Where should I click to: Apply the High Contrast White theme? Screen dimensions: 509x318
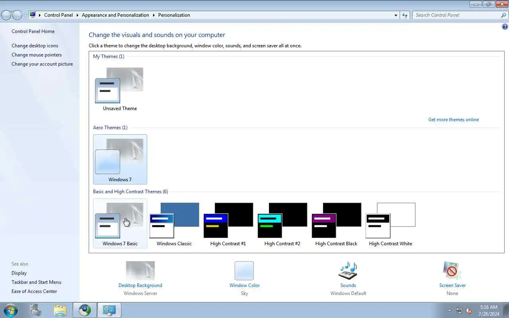point(390,223)
